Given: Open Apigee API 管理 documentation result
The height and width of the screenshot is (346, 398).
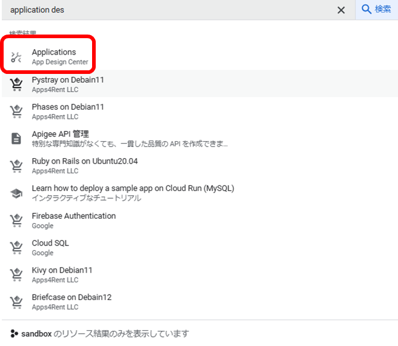Looking at the screenshot, I should [x=200, y=138].
